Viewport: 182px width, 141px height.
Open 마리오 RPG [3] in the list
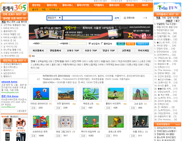tap(10, 28)
